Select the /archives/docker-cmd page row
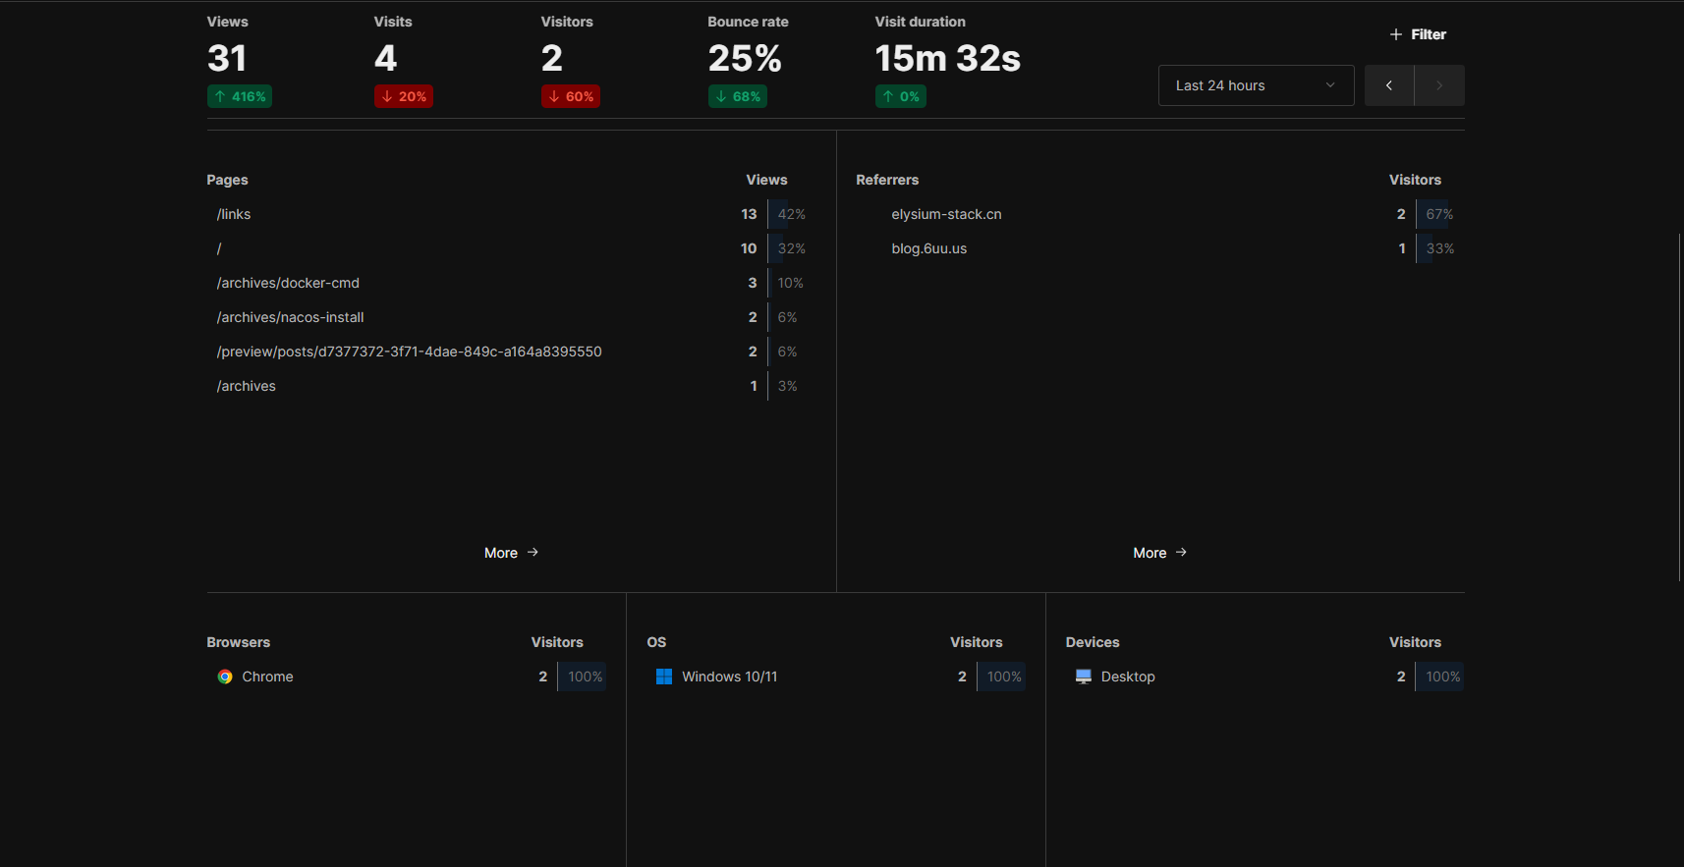This screenshot has height=867, width=1684. [x=288, y=283]
